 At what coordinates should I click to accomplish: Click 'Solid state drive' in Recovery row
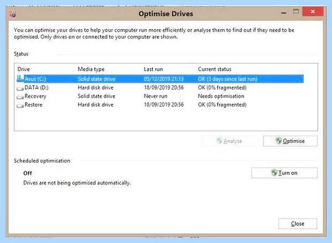[96, 96]
